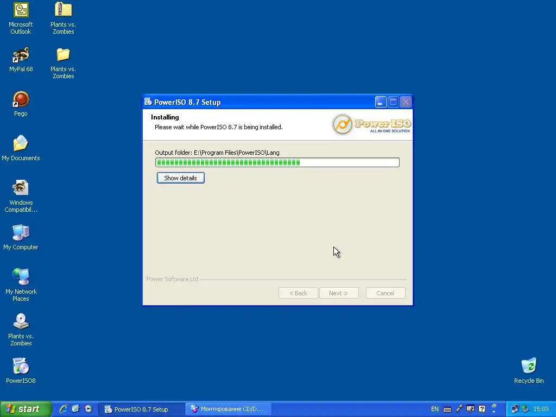Click the EN language indicator
The image size is (556, 417).
click(435, 409)
